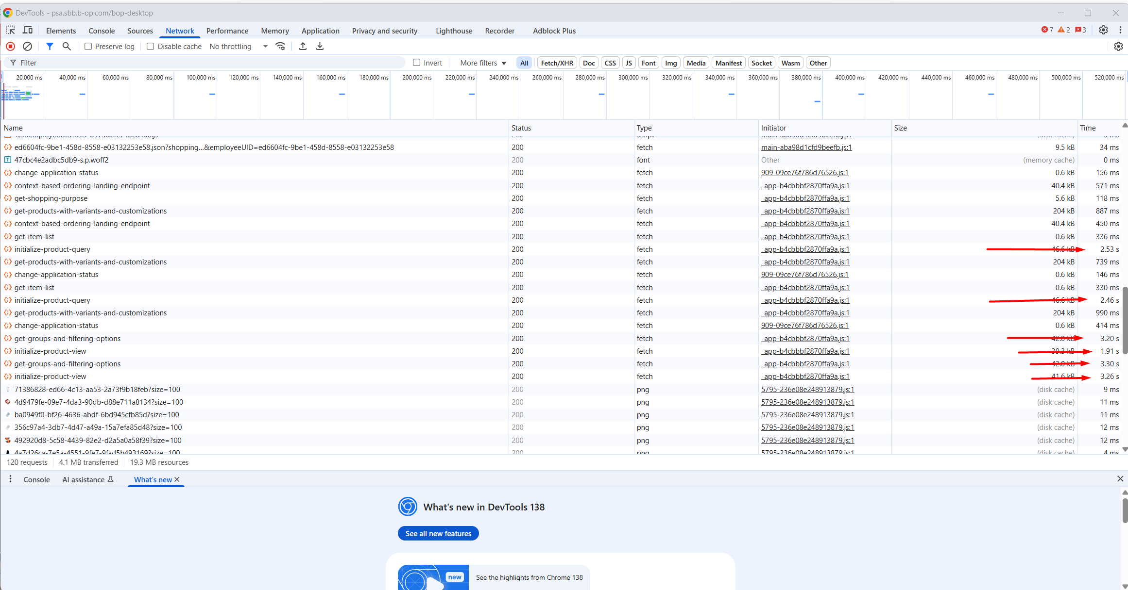Enable the Preserve log checkbox
Image resolution: width=1128 pixels, height=590 pixels.
tap(88, 47)
